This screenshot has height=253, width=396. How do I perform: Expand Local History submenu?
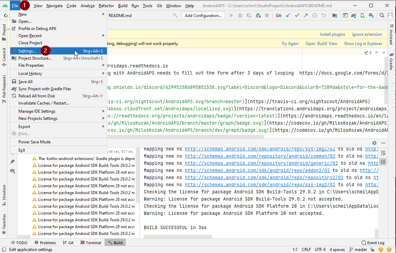click(x=103, y=73)
